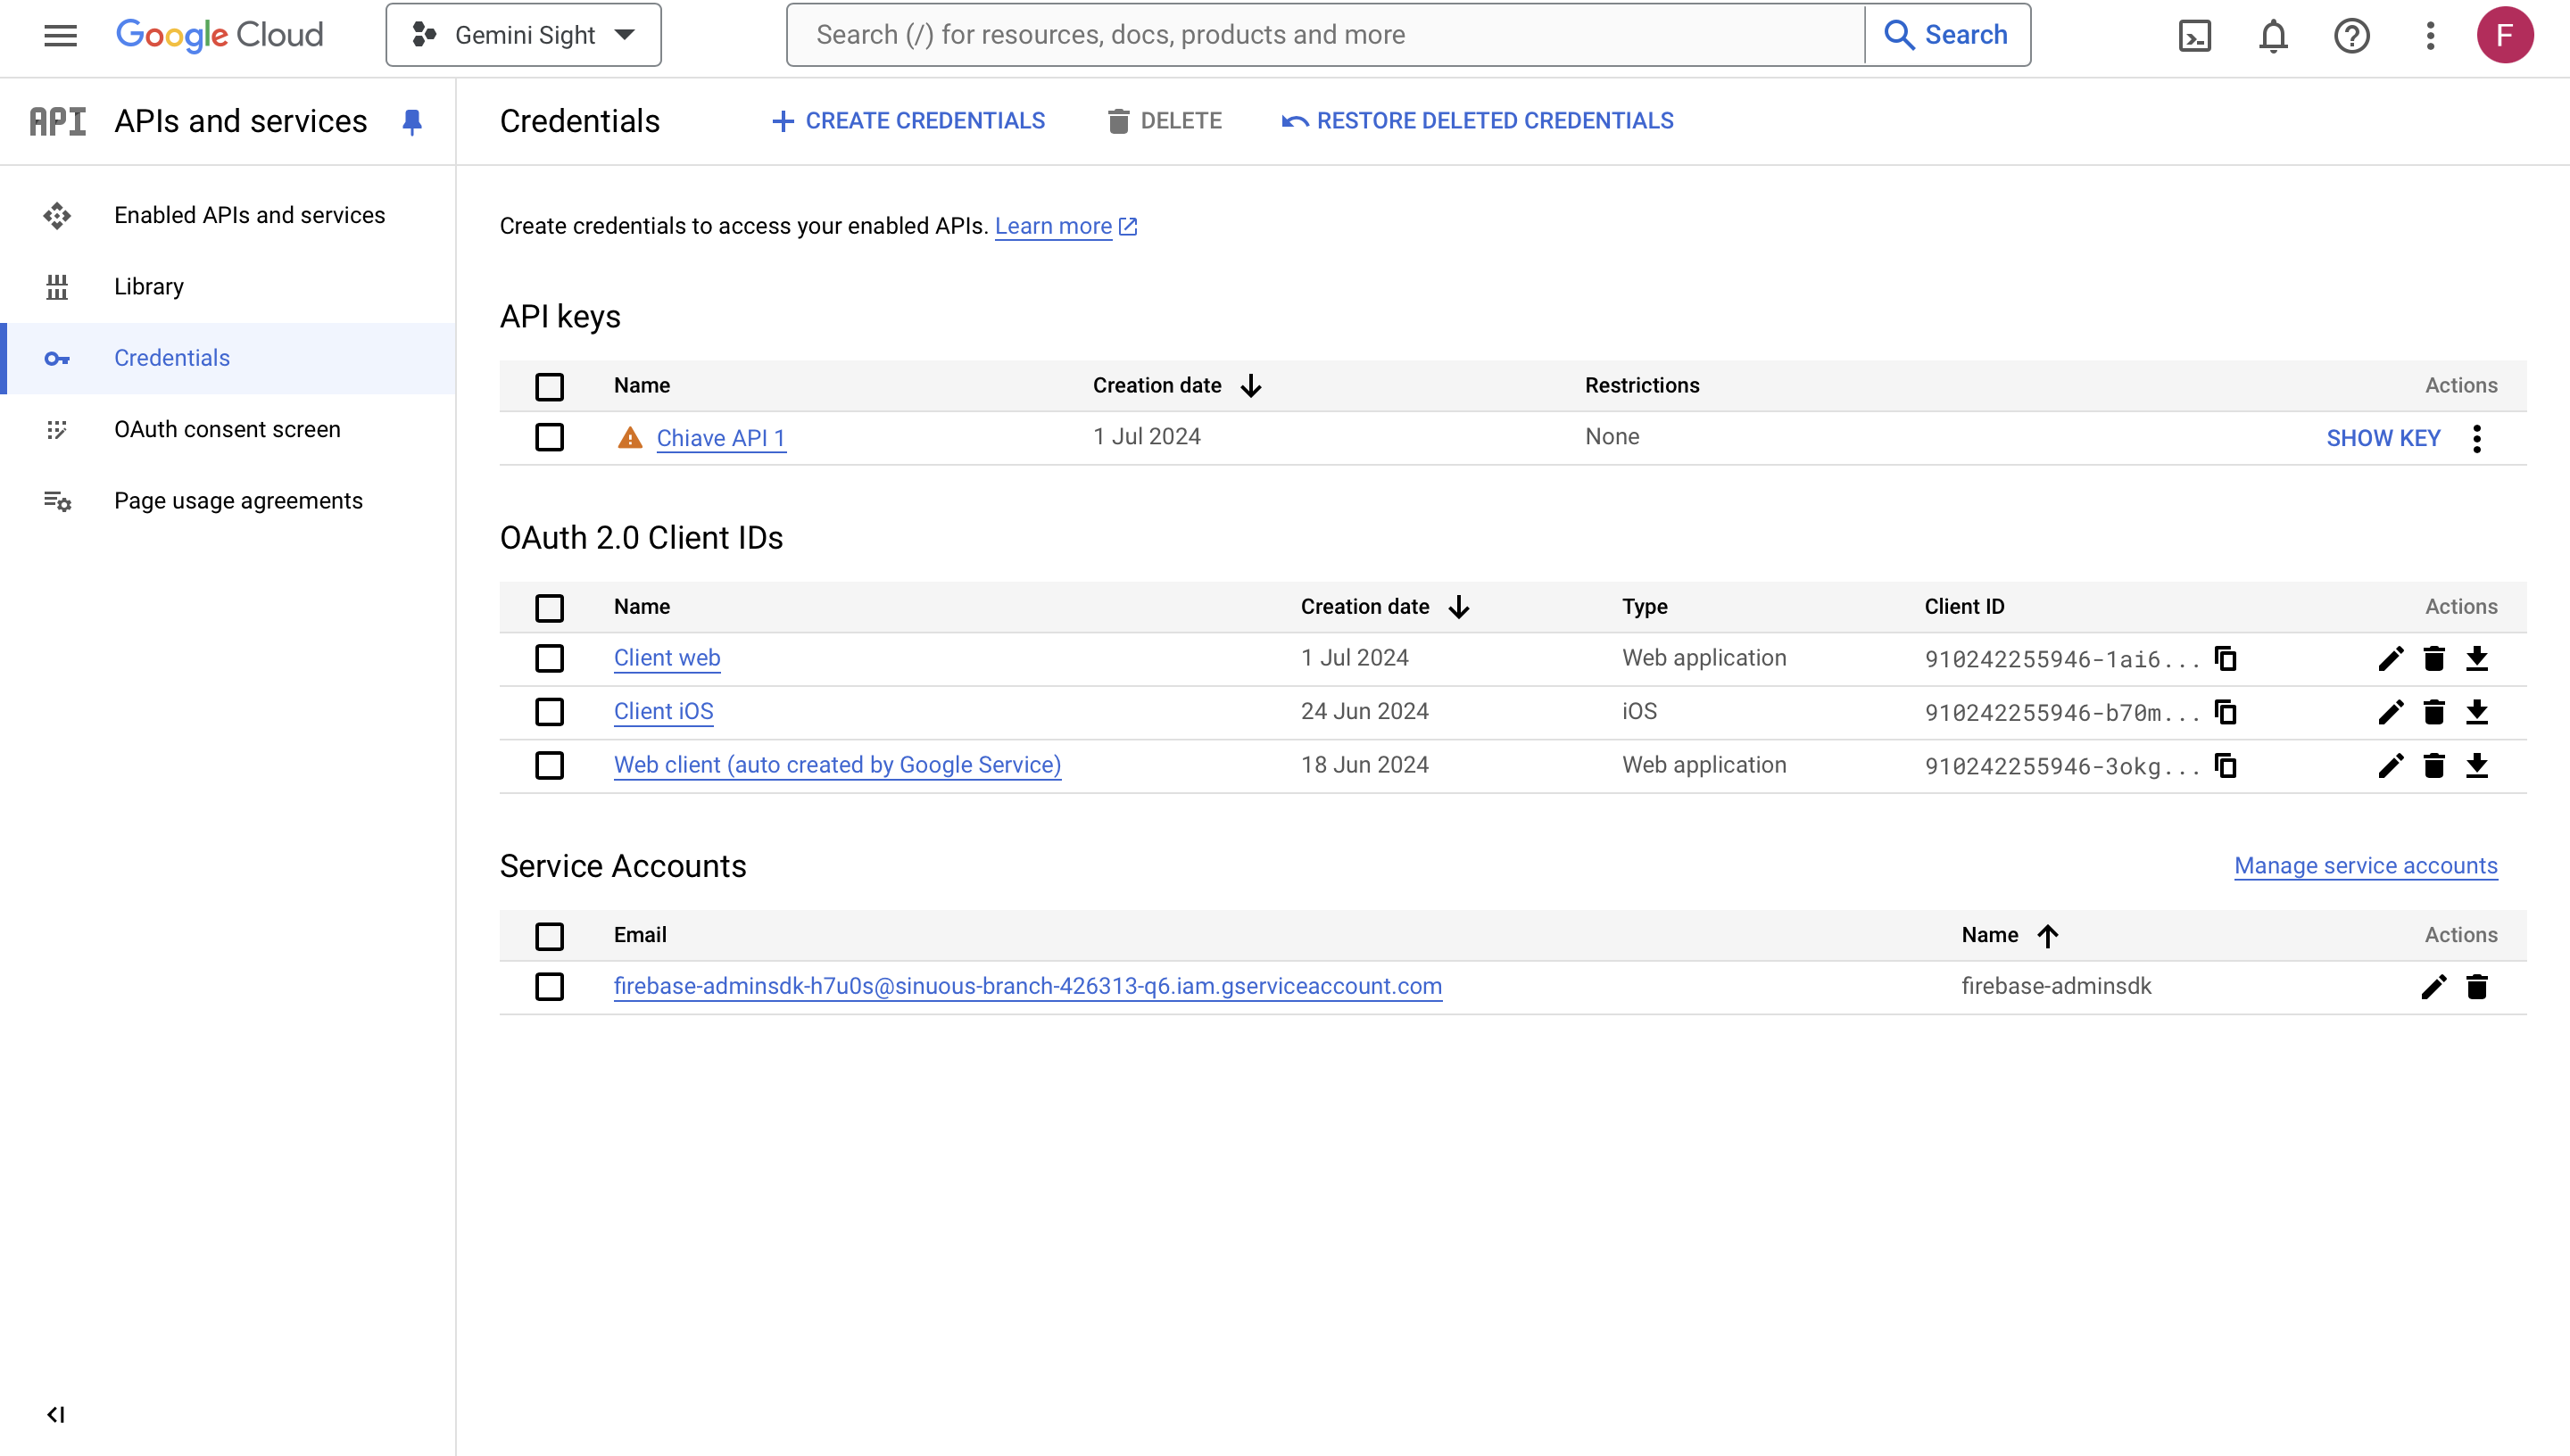Open more actions for Chiave API 1
The image size is (2570, 1456).
coord(2477,438)
